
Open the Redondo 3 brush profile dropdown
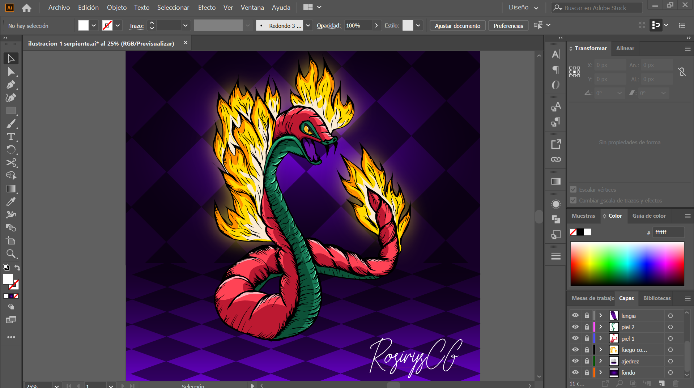[x=308, y=26]
